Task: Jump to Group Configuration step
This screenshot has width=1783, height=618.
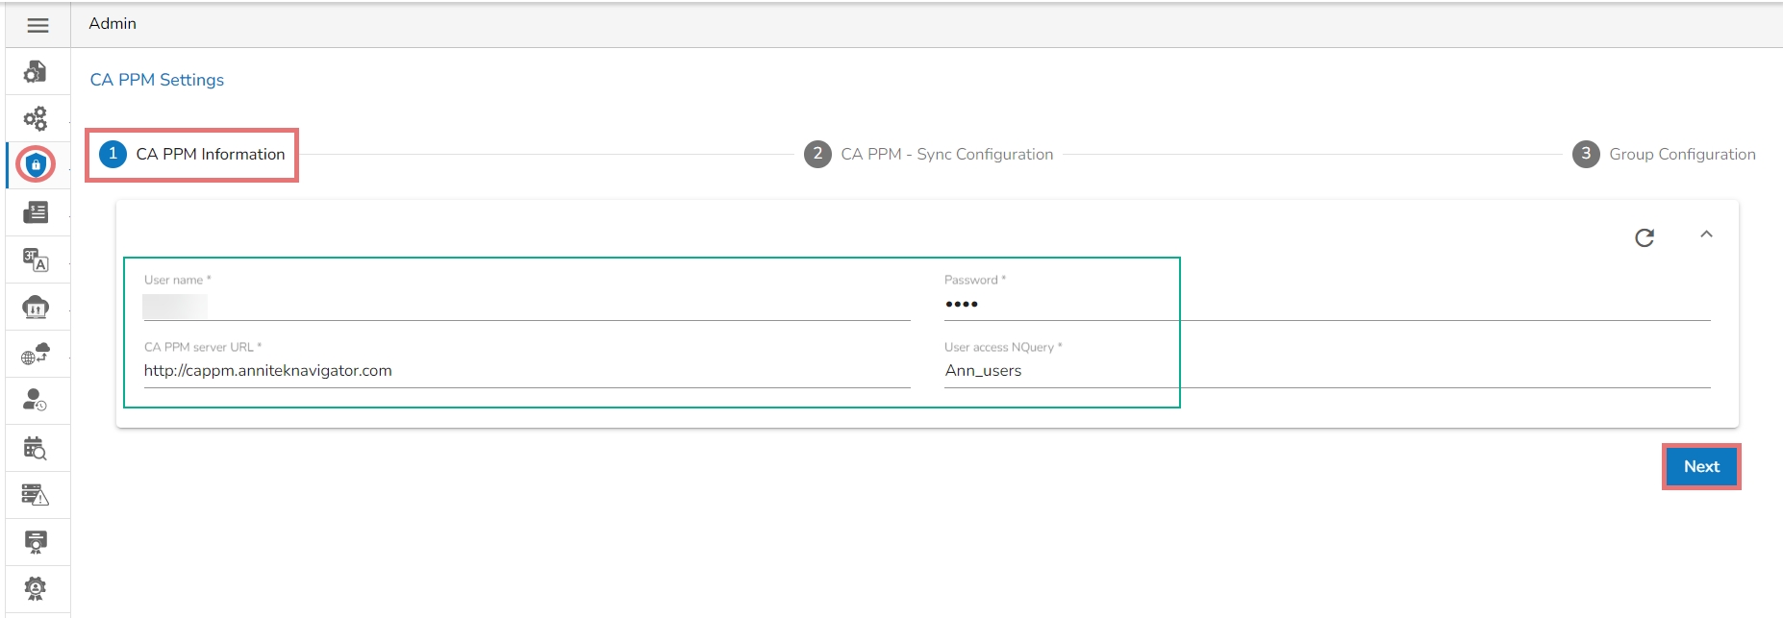Action: point(1664,154)
